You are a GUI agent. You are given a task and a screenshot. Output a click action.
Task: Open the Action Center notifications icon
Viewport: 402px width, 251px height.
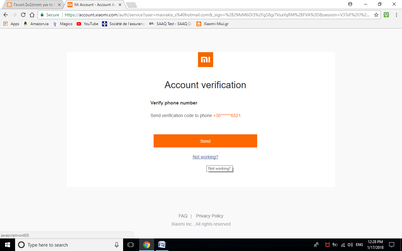(392, 245)
